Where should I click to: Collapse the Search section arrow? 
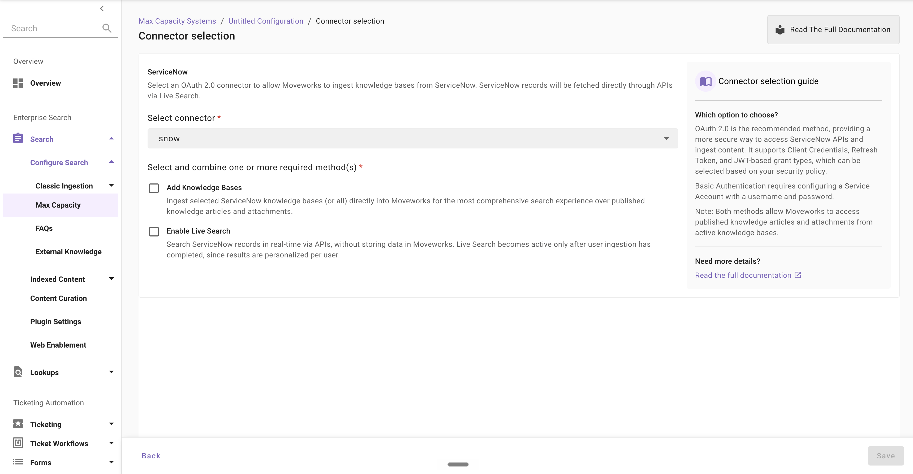[111, 138]
